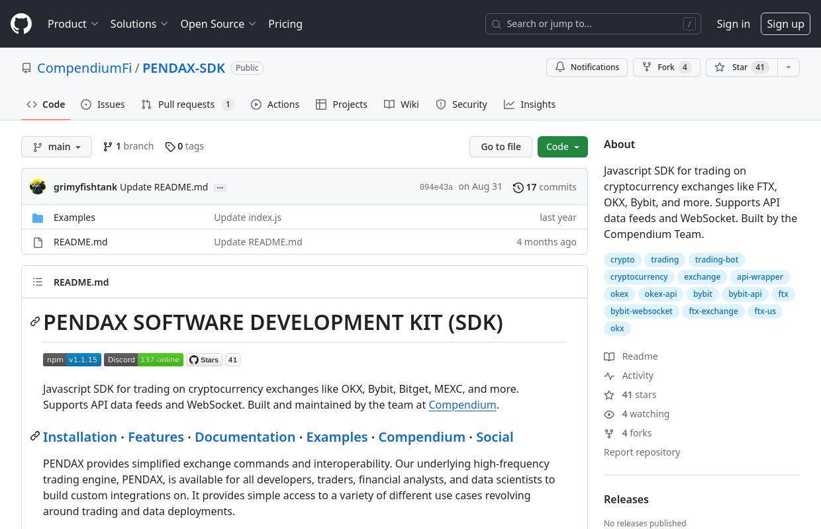Open the main branch selector

56,147
